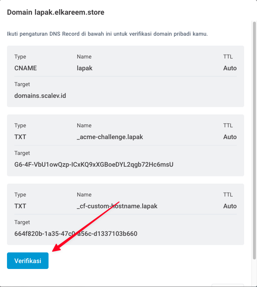257x287 pixels.
Task: Select the Auto TTL in _cf-custom-hostname record
Action: point(230,206)
